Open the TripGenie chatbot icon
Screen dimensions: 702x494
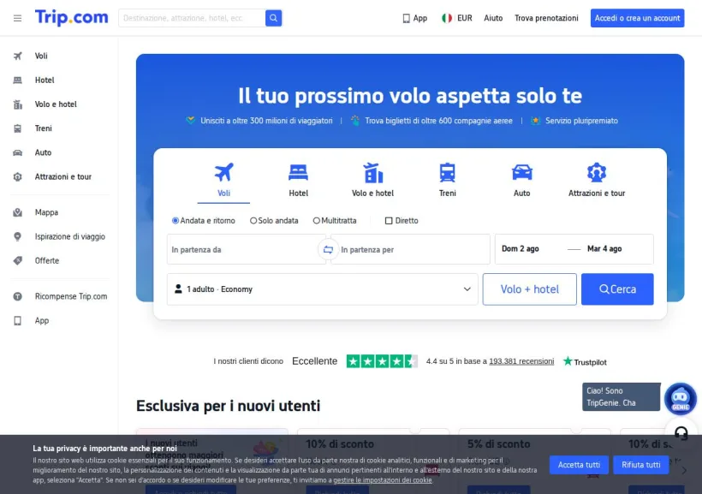(680, 398)
